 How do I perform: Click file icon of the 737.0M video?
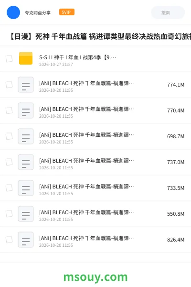pos(26,162)
